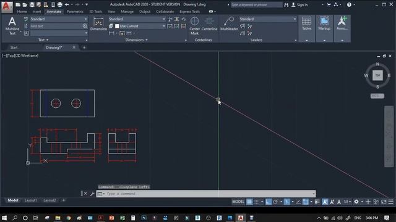Switch to the View ribbon tab

click(111, 12)
